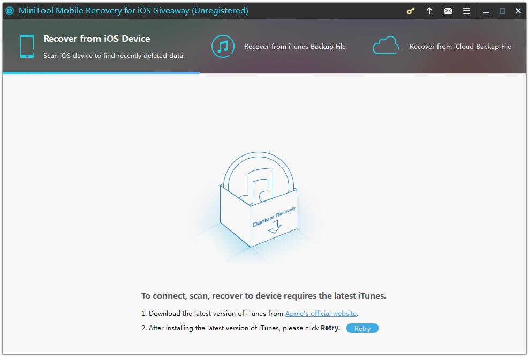Close the MiniTool window

(x=518, y=11)
